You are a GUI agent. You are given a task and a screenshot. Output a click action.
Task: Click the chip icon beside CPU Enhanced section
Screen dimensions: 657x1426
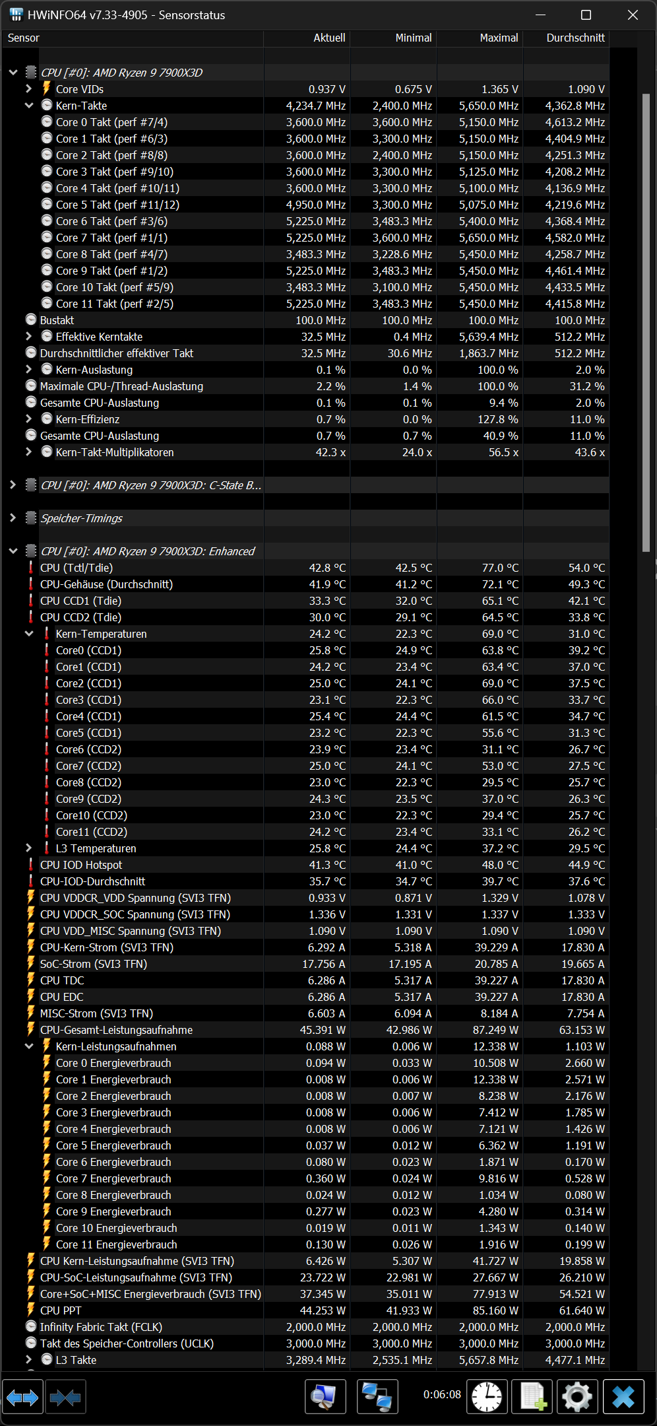coord(31,551)
